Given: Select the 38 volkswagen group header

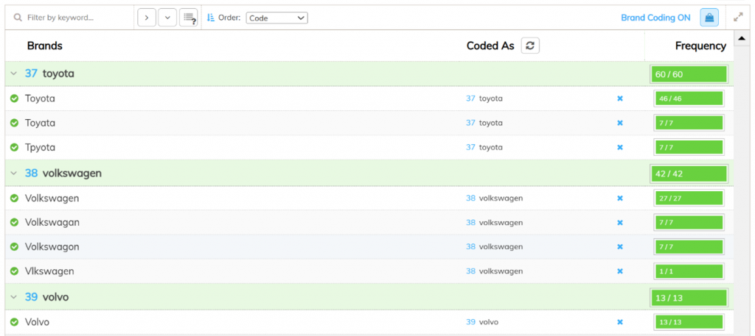Looking at the screenshot, I should (369, 174).
